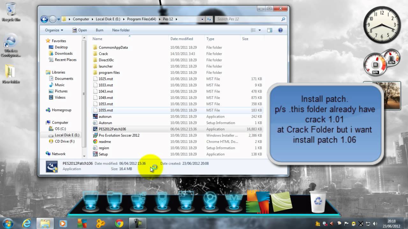The width and height of the screenshot is (408, 229).
Task: Select Favorites in the navigation pane
Action: tap(59, 41)
